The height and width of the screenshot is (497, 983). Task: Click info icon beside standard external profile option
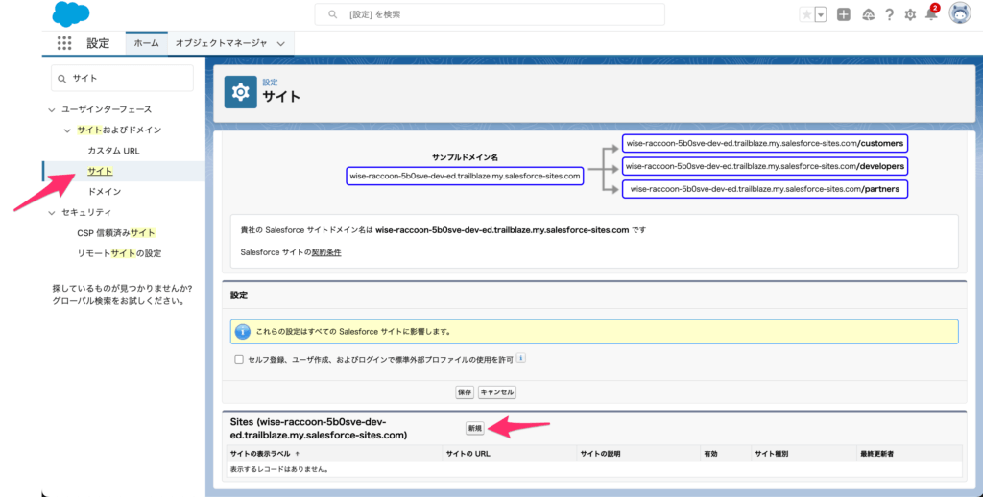click(x=521, y=358)
